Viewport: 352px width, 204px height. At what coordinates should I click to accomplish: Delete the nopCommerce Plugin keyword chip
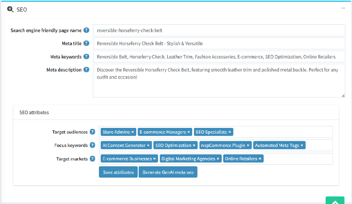(248, 145)
